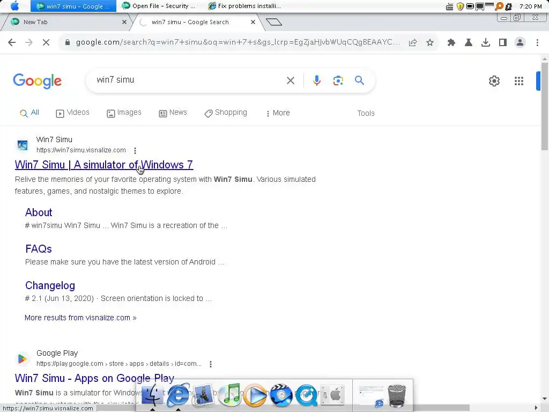Image resolution: width=549 pixels, height=412 pixels.
Task: Open a new browser tab
Action: pos(274,22)
